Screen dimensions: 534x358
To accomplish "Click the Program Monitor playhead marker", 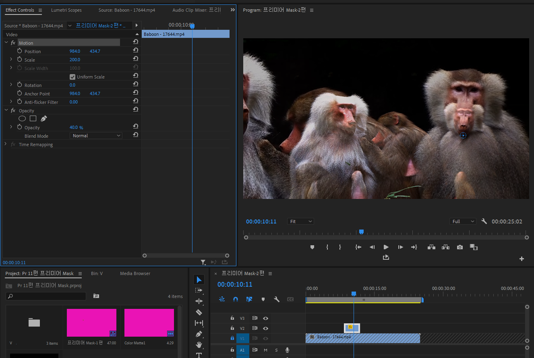I will click(x=361, y=232).
